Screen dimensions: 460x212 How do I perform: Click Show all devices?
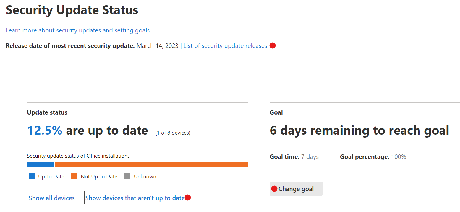(51, 198)
